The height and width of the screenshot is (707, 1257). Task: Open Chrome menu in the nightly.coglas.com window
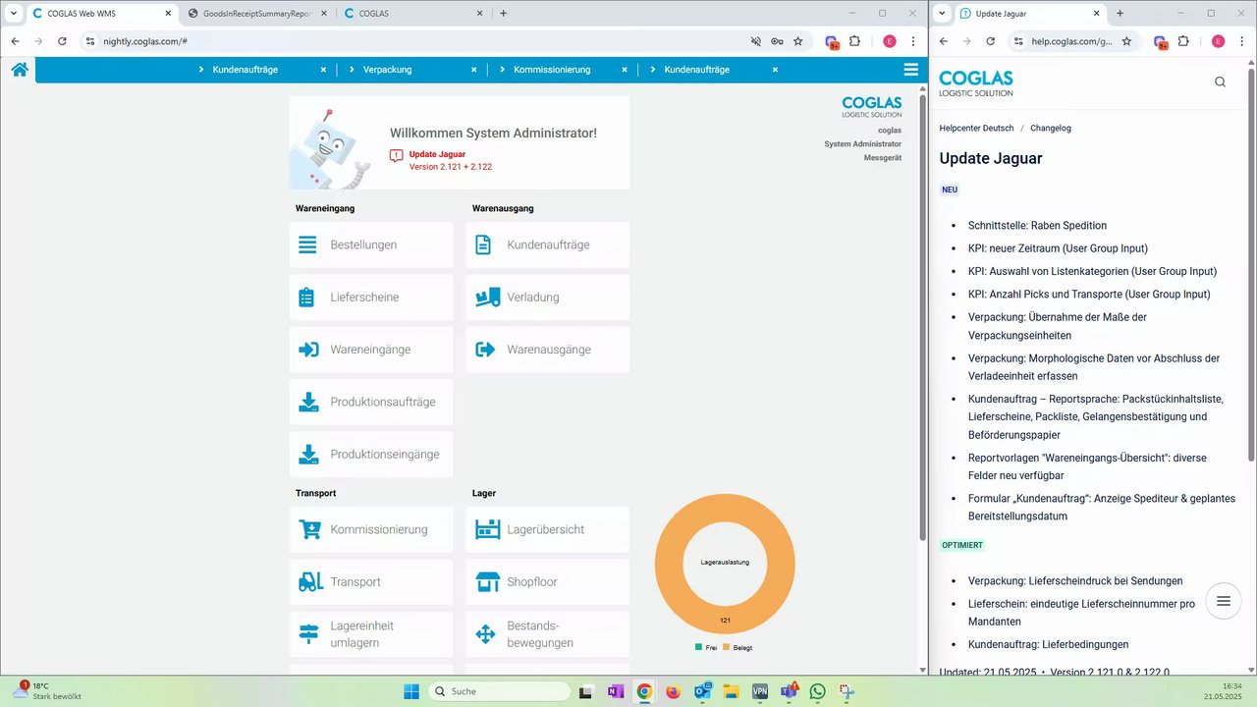coord(913,41)
